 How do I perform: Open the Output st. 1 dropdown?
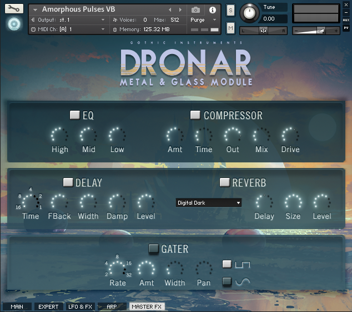[x=68, y=20]
